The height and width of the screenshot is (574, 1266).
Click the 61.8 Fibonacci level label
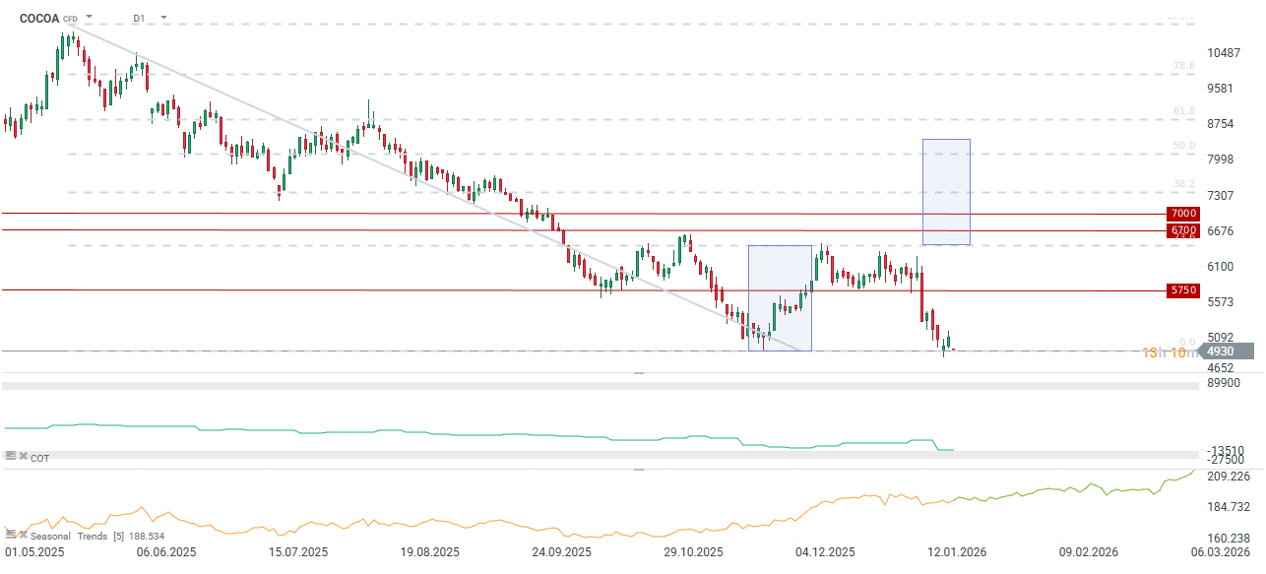pyautogui.click(x=1184, y=111)
